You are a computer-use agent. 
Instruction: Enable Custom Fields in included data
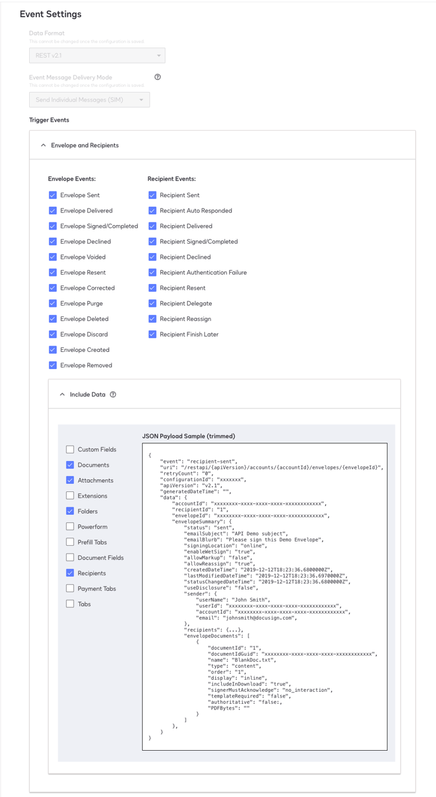point(70,450)
